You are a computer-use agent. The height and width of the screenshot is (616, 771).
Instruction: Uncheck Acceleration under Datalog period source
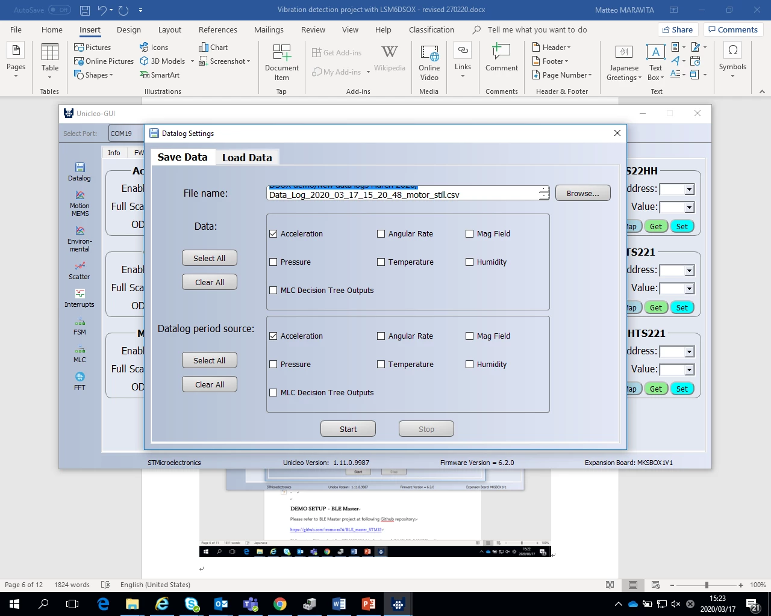point(273,336)
